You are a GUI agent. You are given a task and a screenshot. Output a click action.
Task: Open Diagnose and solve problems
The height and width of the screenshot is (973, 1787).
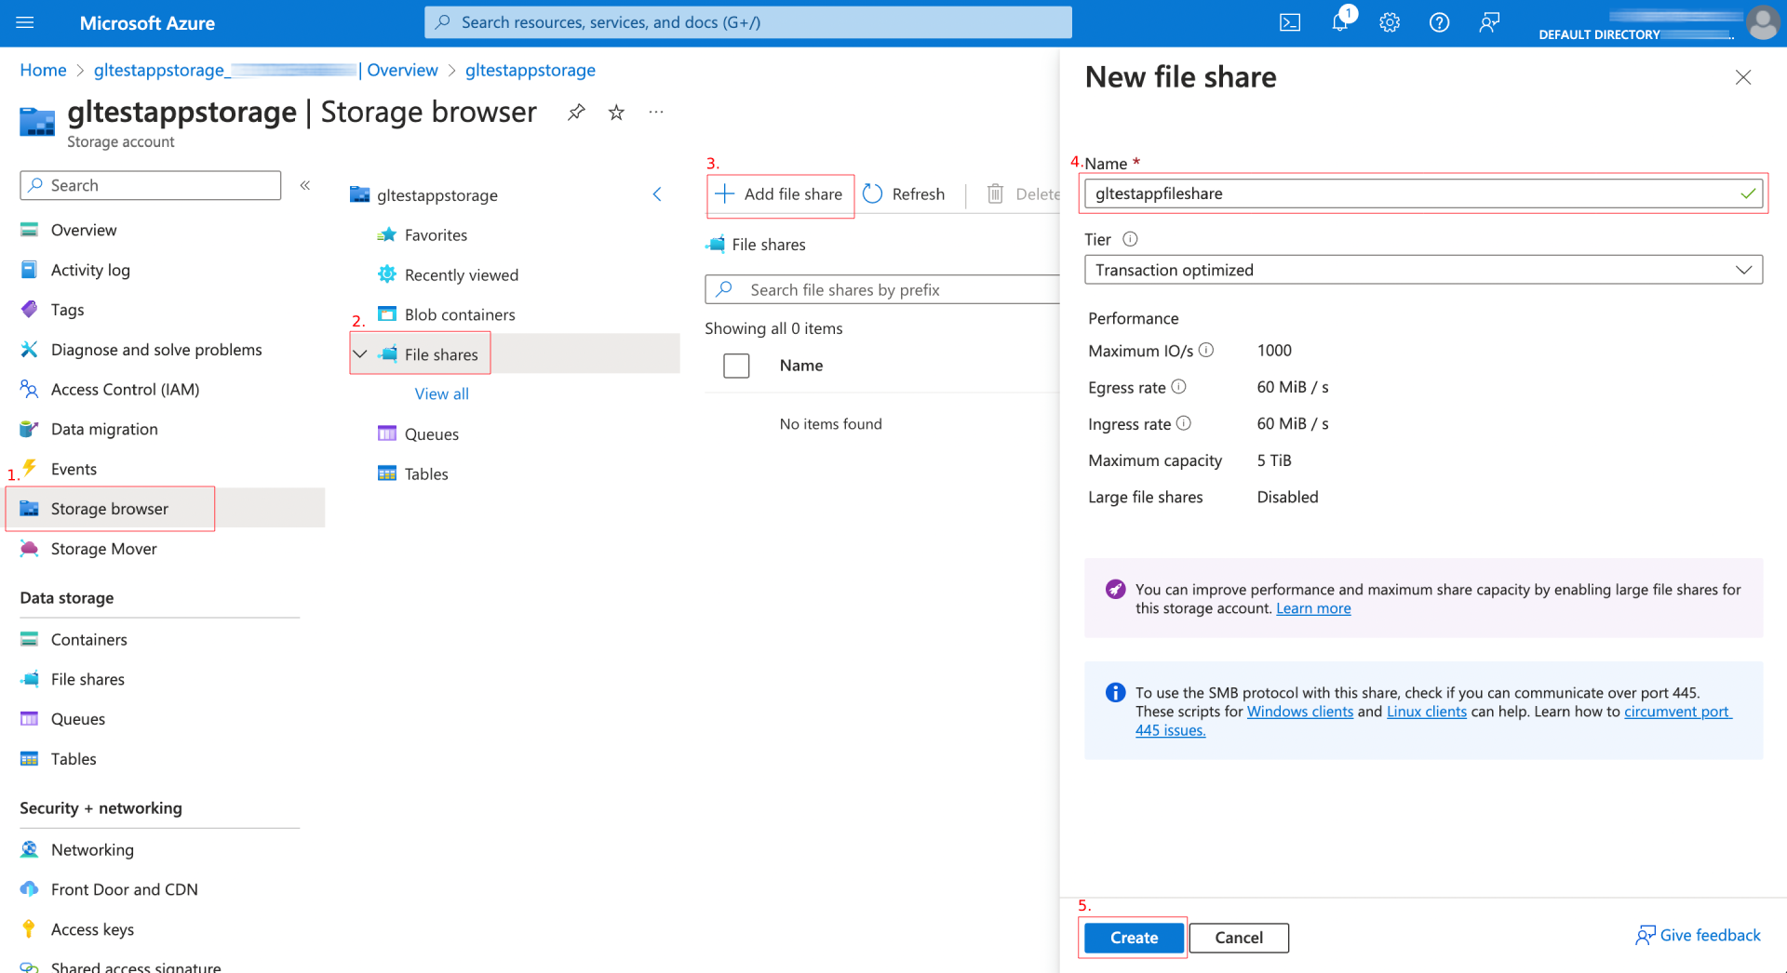click(156, 350)
